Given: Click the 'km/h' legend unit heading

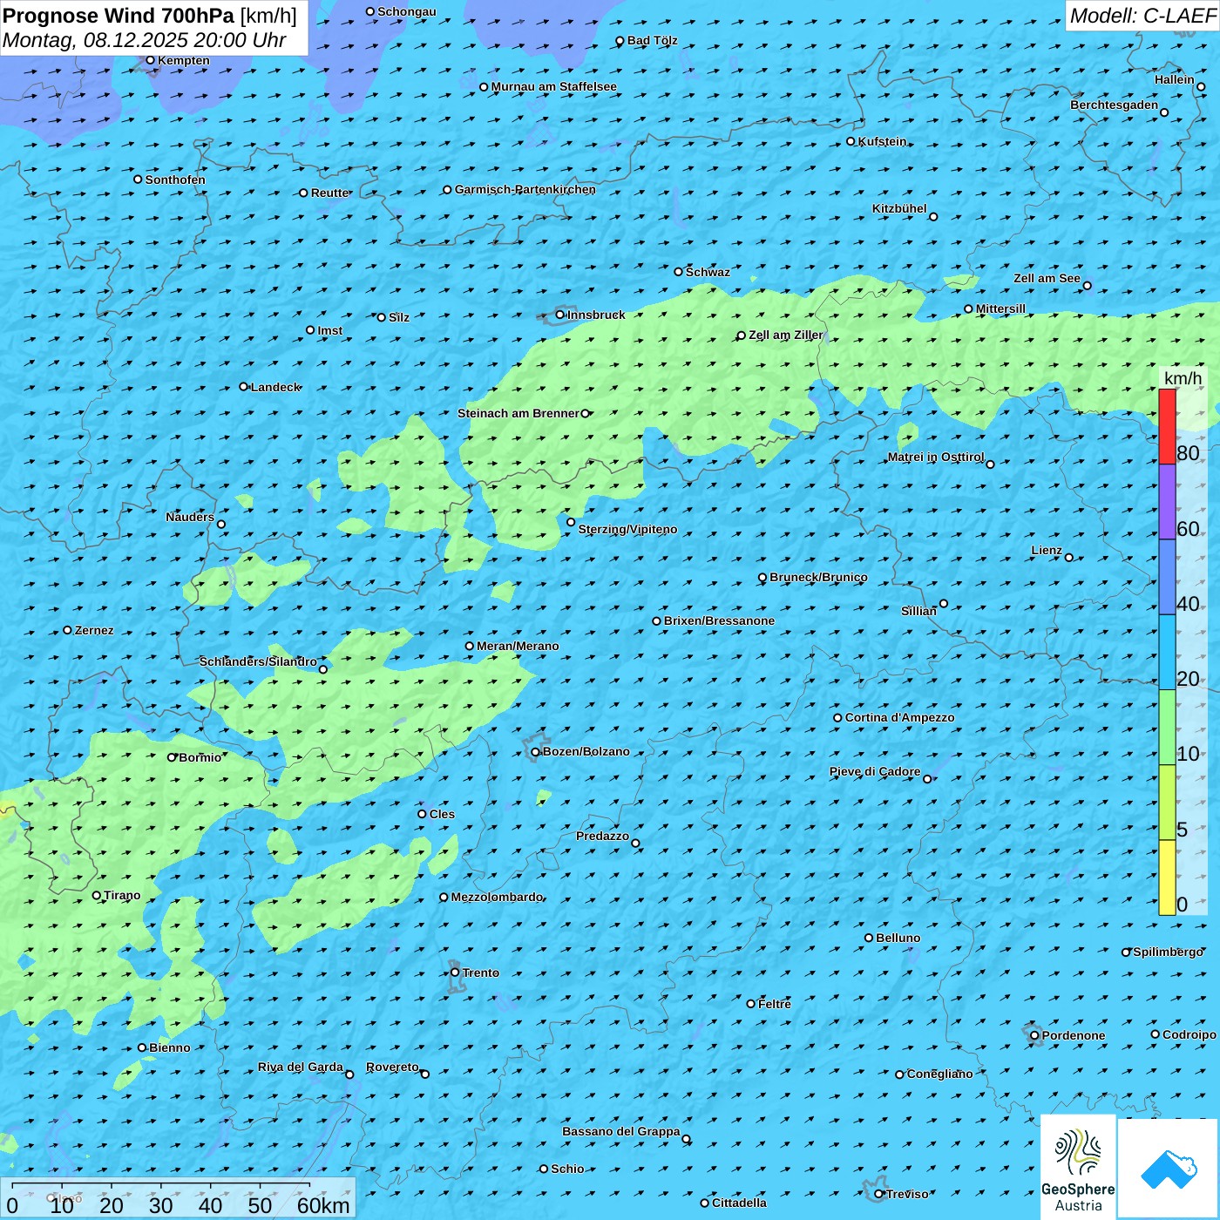Looking at the screenshot, I should (1183, 378).
